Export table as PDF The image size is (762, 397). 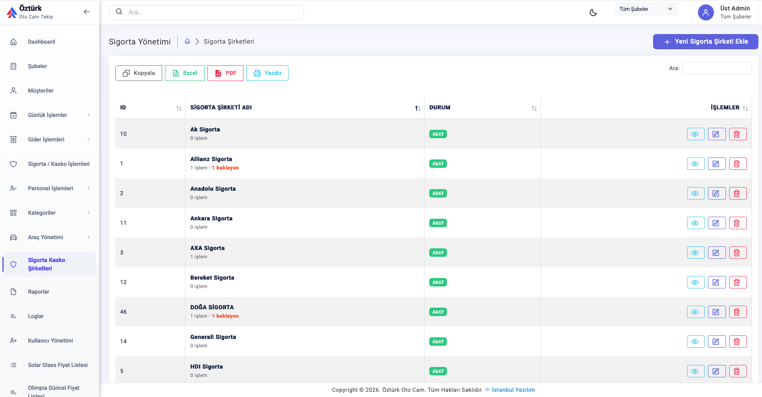[x=225, y=73]
